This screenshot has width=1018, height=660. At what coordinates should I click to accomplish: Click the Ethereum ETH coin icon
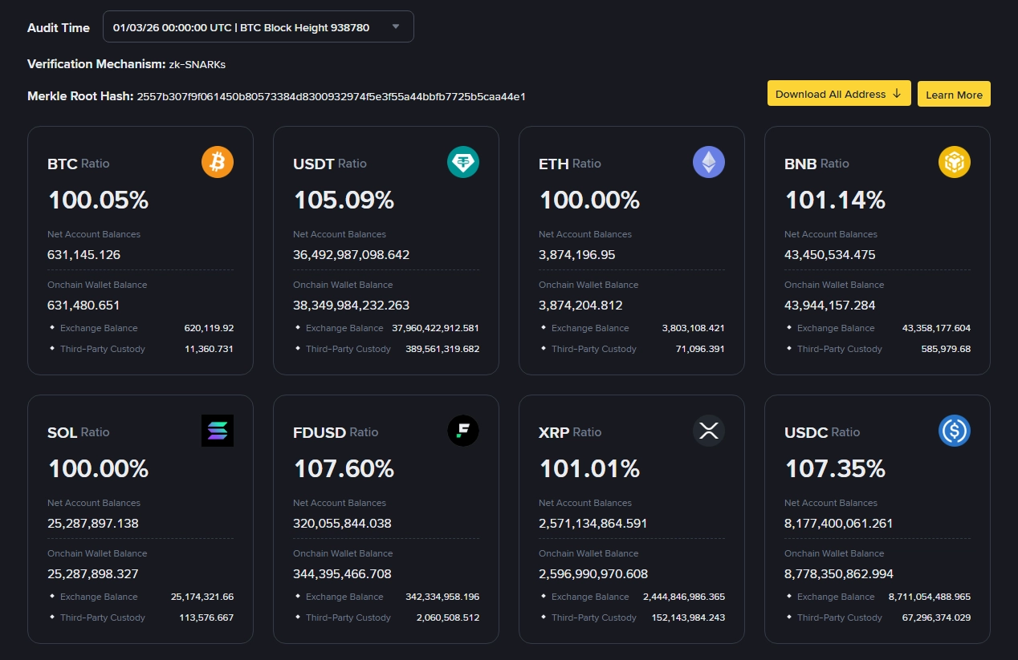click(x=708, y=163)
